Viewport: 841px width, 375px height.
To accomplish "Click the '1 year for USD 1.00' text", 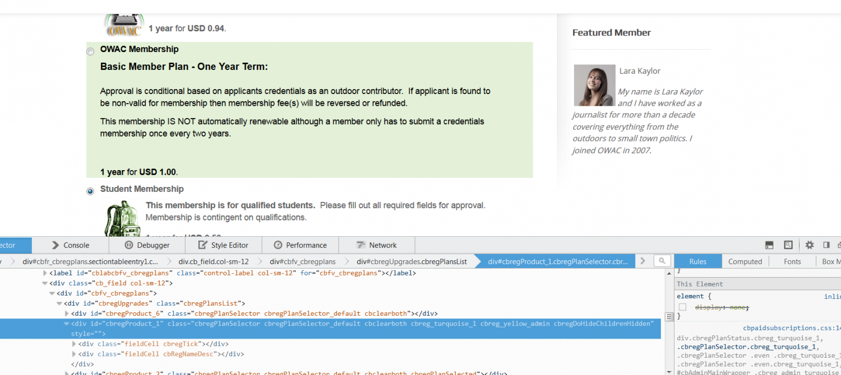I will click(139, 172).
